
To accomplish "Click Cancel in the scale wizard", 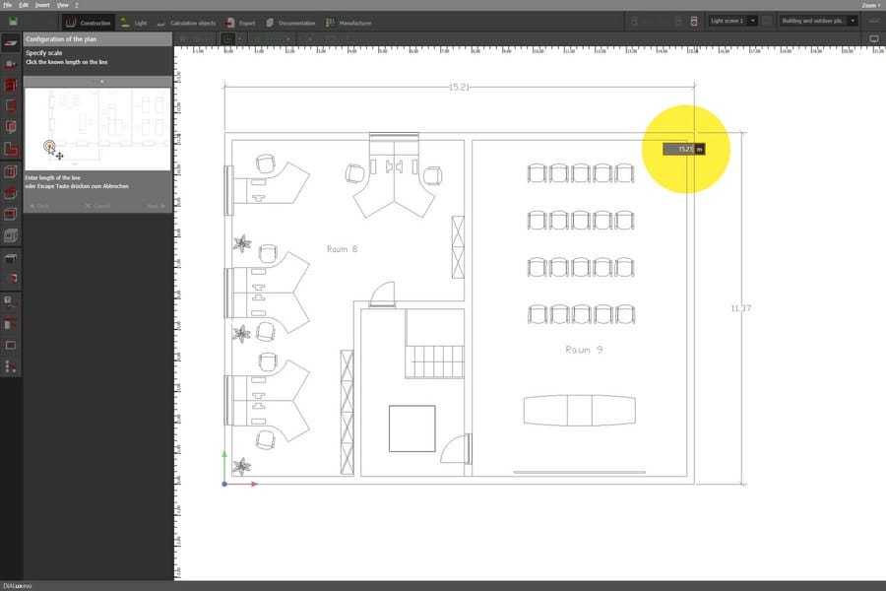I will point(97,207).
